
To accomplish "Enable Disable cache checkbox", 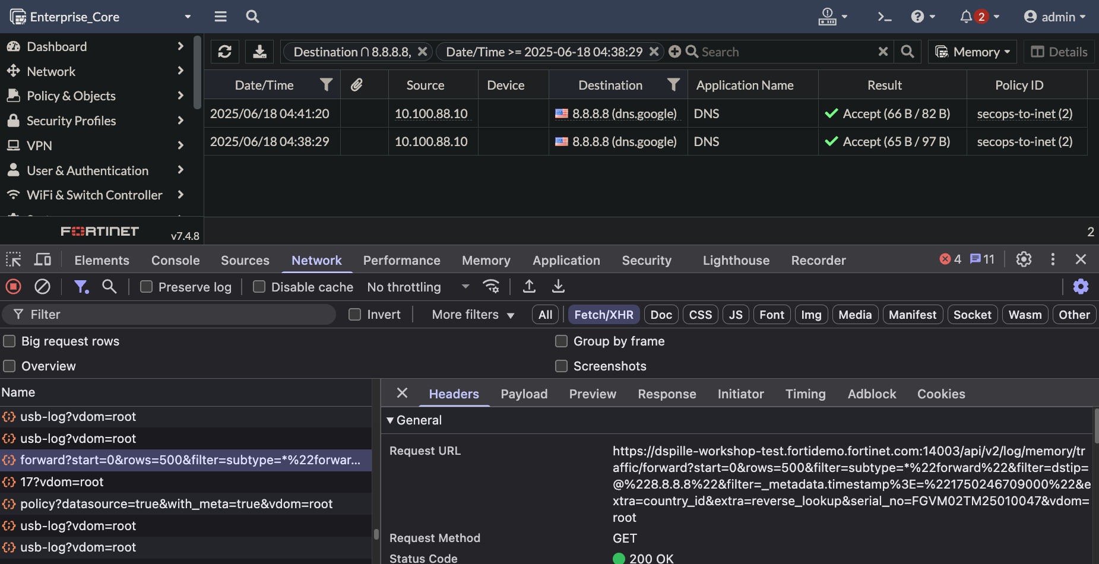I will [x=259, y=287].
